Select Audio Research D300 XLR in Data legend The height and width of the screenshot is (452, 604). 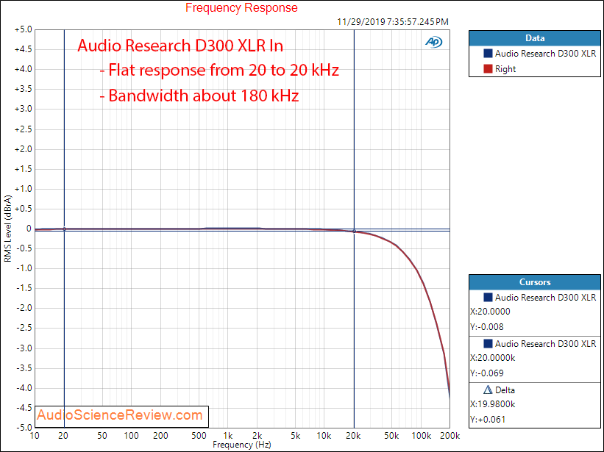tap(545, 54)
